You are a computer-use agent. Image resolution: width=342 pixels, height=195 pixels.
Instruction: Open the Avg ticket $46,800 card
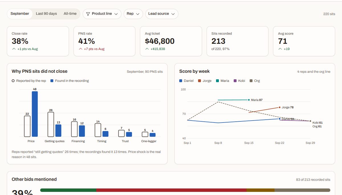pos(171,41)
